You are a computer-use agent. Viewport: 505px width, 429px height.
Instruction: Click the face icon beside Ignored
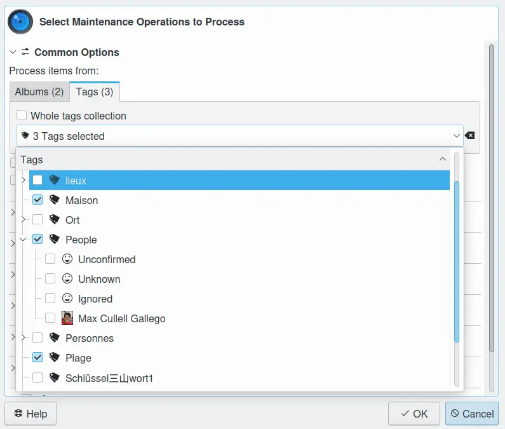point(67,299)
